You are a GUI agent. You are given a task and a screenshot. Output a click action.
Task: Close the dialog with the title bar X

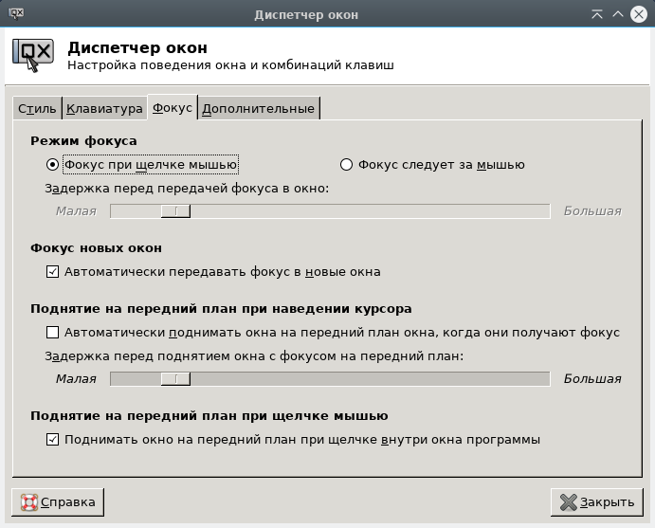[x=640, y=14]
